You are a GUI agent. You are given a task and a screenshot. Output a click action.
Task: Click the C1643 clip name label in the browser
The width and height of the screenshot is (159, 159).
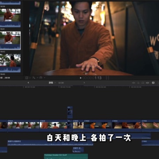[2, 52]
